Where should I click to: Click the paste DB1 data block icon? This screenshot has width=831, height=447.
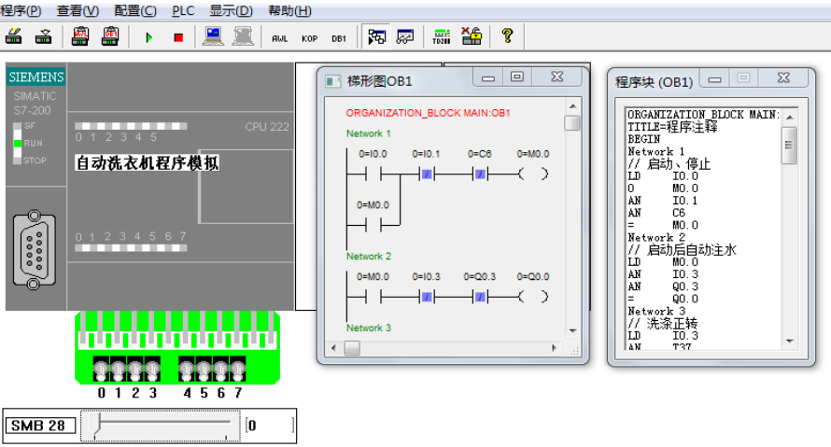[x=110, y=36]
